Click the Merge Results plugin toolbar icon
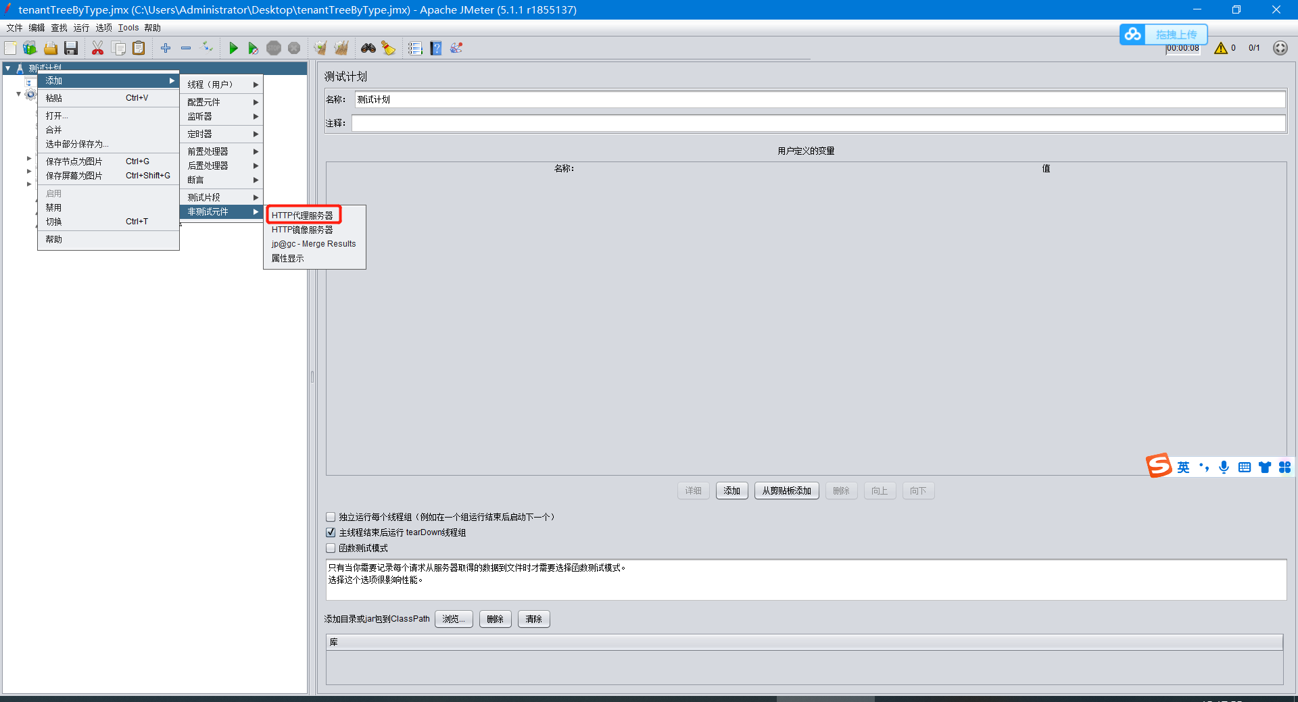 click(x=456, y=48)
